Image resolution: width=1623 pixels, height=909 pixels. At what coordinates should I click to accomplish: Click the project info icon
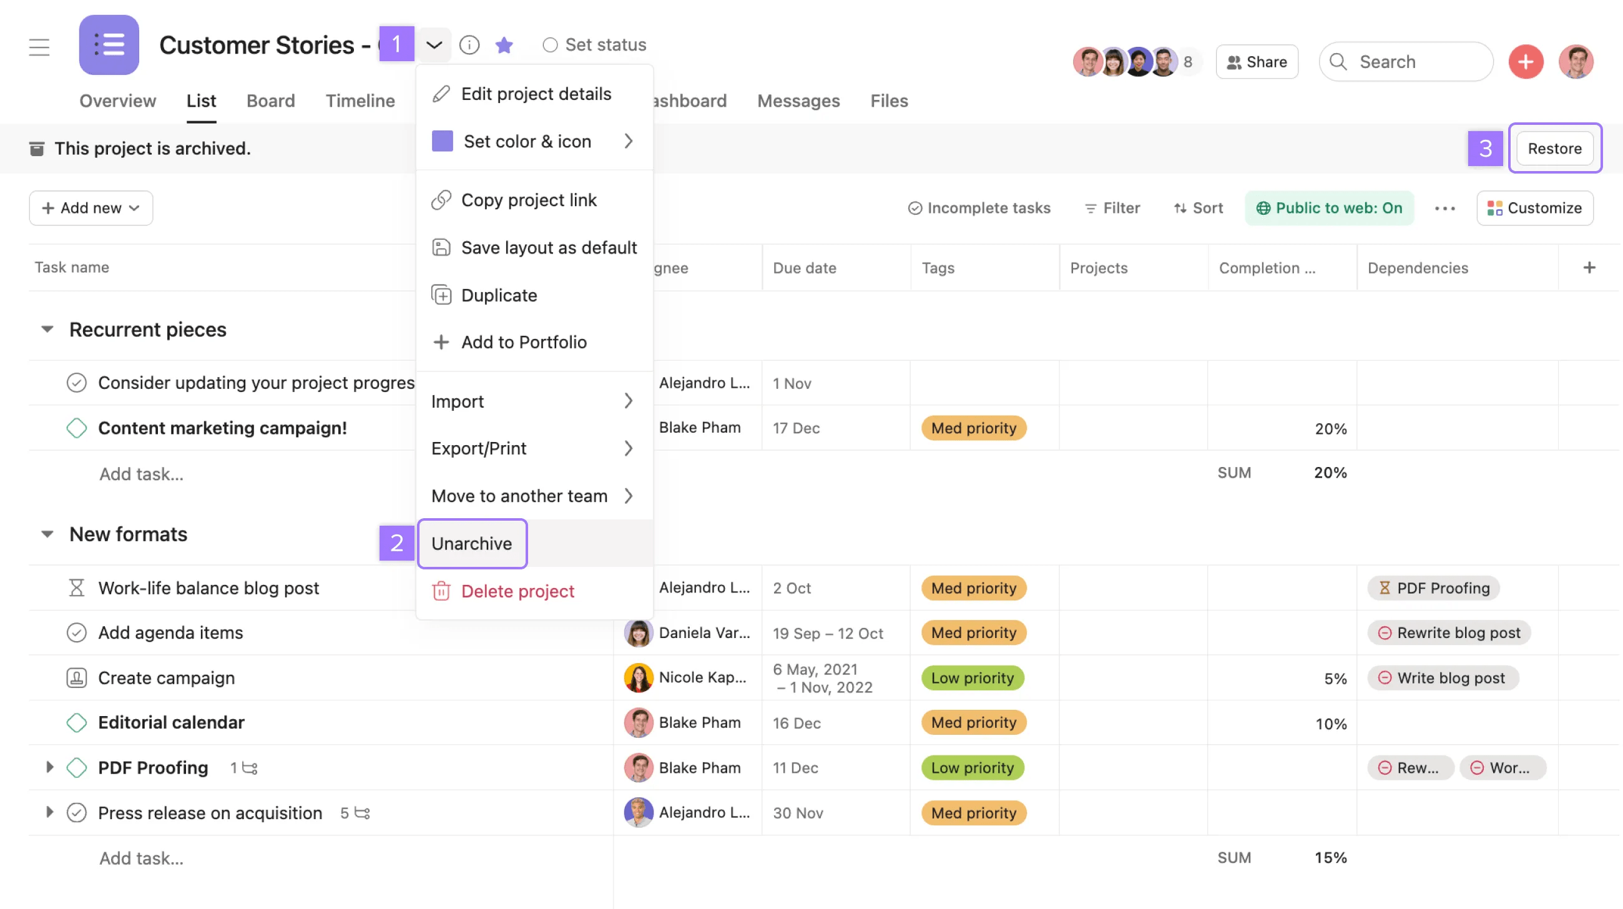(469, 45)
